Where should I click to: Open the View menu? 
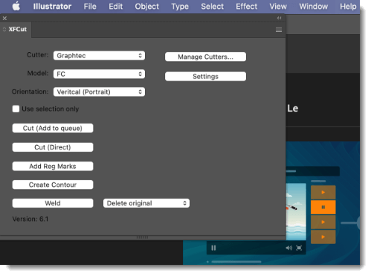click(278, 7)
